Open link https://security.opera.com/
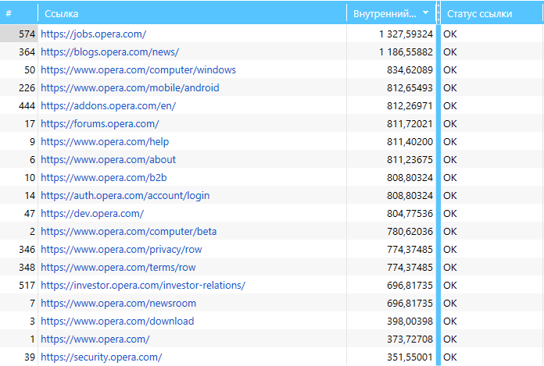 (x=102, y=357)
